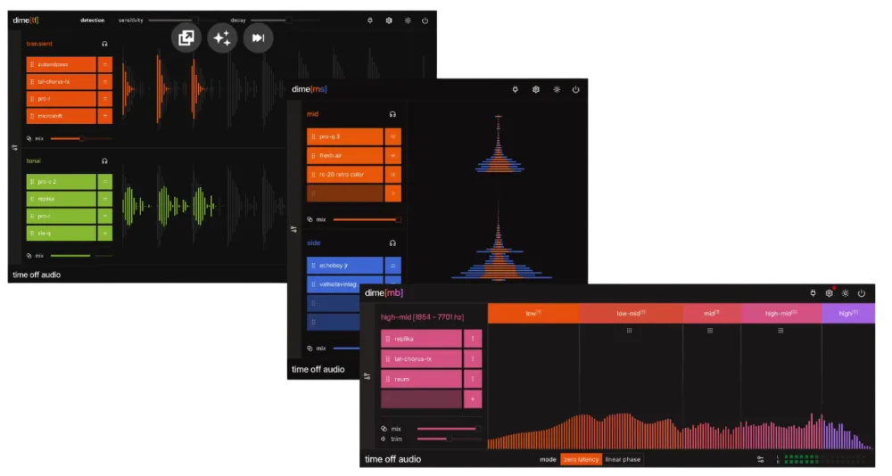The image size is (892, 476).
Task: Open menu button beside pro-q 3 slot
Action: 393,136
